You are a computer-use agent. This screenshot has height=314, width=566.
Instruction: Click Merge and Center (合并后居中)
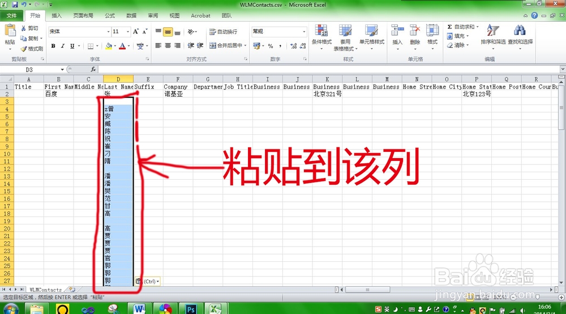pos(226,45)
